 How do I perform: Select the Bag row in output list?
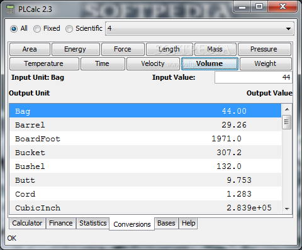[x=145, y=111]
